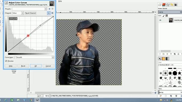182x102 pixels.
Task: Switch to the Paths tab
Action: (x=168, y=5)
